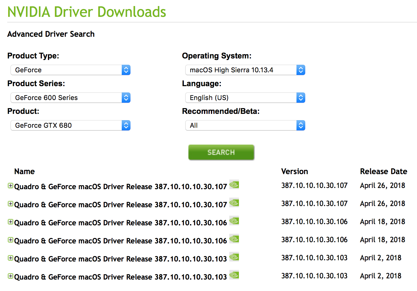Click the NVIDIA logo icon on the second .103 row
The height and width of the screenshot is (291, 417).
234,275
